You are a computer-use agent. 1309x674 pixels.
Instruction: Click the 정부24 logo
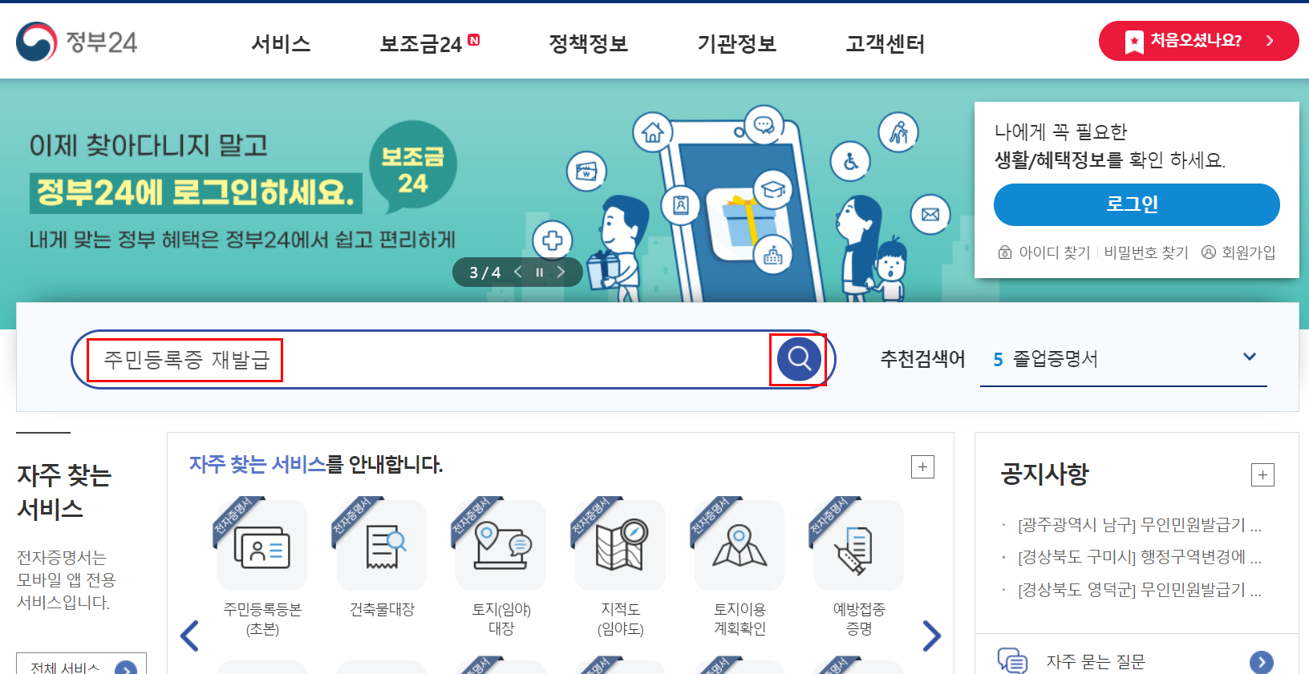77,42
